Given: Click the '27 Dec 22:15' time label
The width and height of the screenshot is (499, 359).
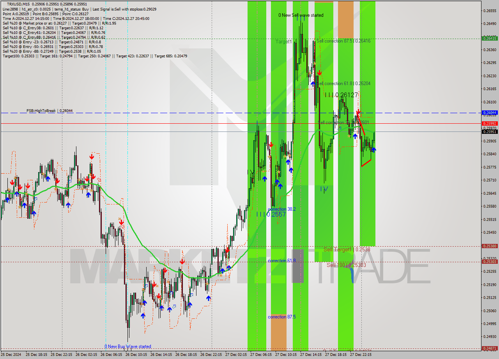Looking at the screenshot, I should pos(361,355).
